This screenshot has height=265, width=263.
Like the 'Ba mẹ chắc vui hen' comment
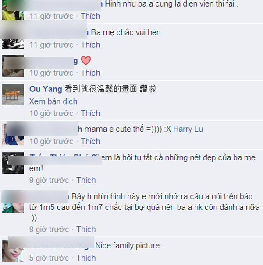pos(90,45)
